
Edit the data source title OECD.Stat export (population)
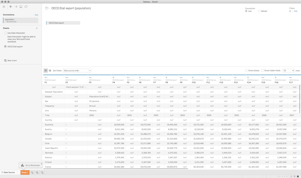pyautogui.click(x=71, y=8)
